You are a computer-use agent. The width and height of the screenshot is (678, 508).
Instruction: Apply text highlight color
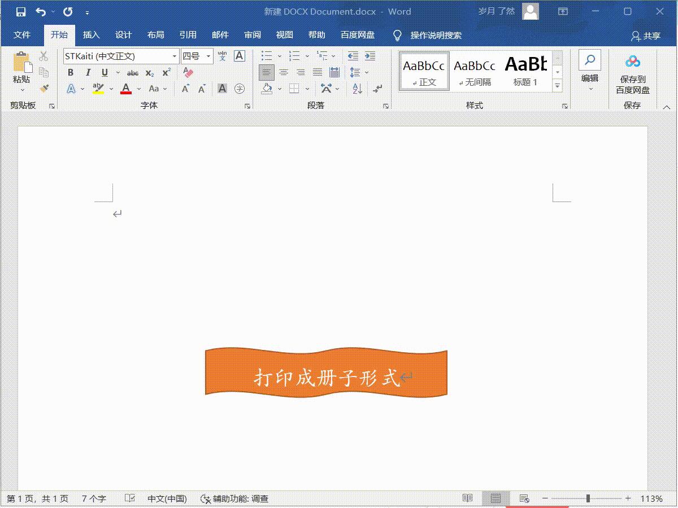point(97,88)
